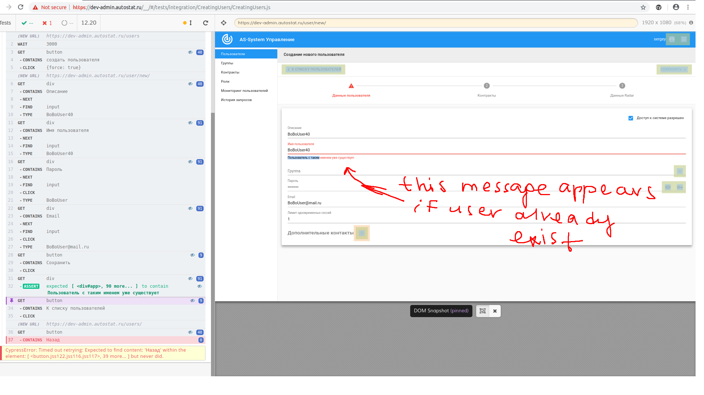Click the failed CONTAINS Назад command row
704x395 pixels.
[x=106, y=340]
